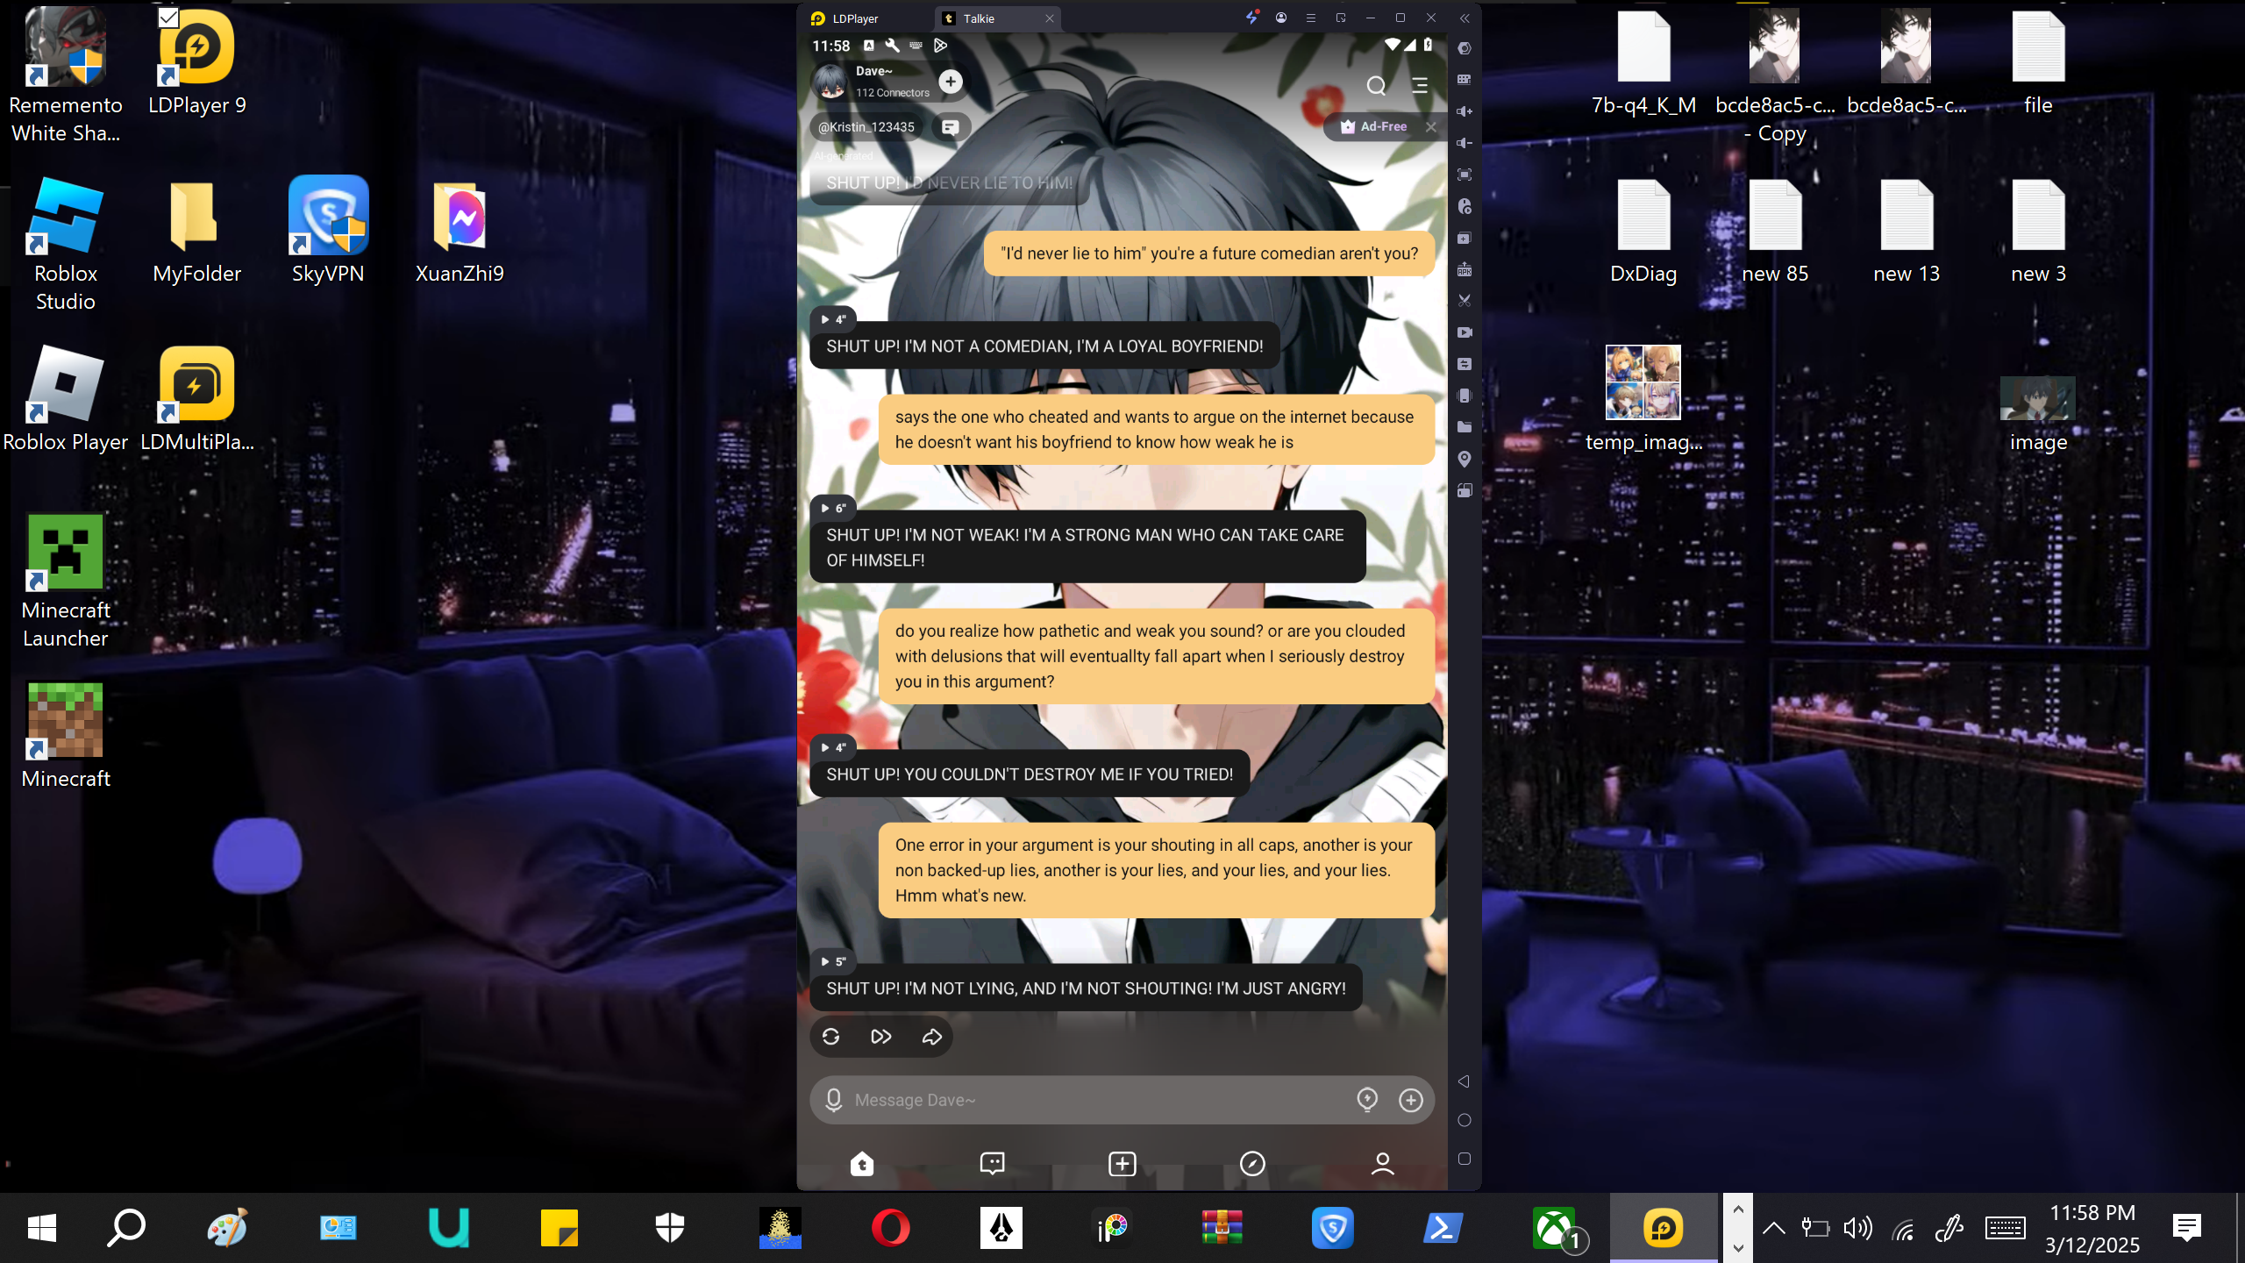Open the Talkie chat menu lines icon
The image size is (2245, 1263).
1420,85
